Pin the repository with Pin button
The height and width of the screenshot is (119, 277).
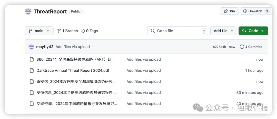229,11
